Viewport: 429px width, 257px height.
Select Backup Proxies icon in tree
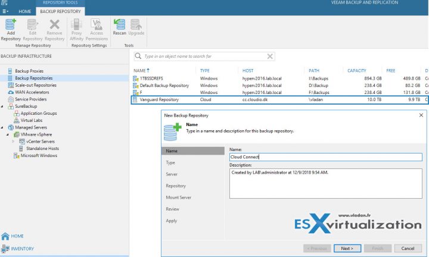coord(10,71)
